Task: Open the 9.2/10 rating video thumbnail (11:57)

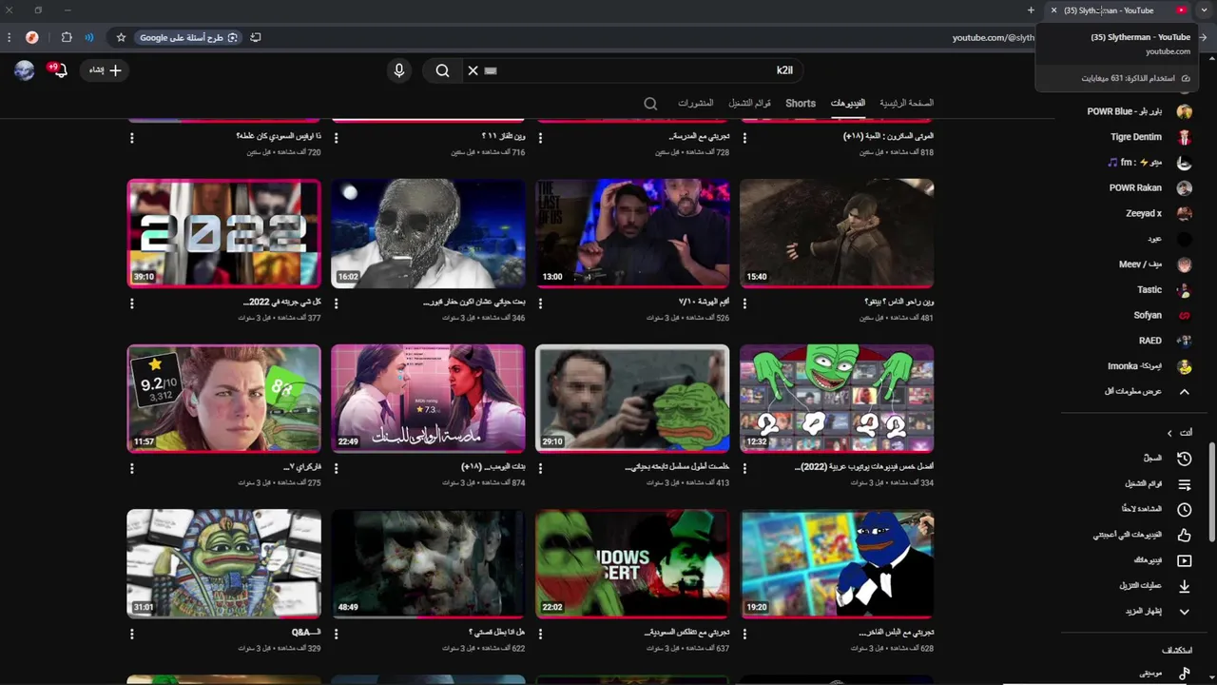Action: pyautogui.click(x=224, y=398)
